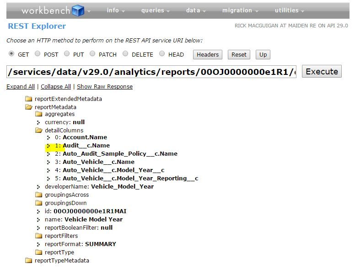Collapse the detailColumns open folder icon
The width and height of the screenshot is (355, 268).
pos(39,130)
